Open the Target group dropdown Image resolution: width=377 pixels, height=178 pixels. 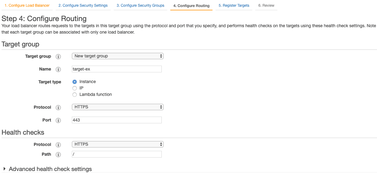coord(117,56)
